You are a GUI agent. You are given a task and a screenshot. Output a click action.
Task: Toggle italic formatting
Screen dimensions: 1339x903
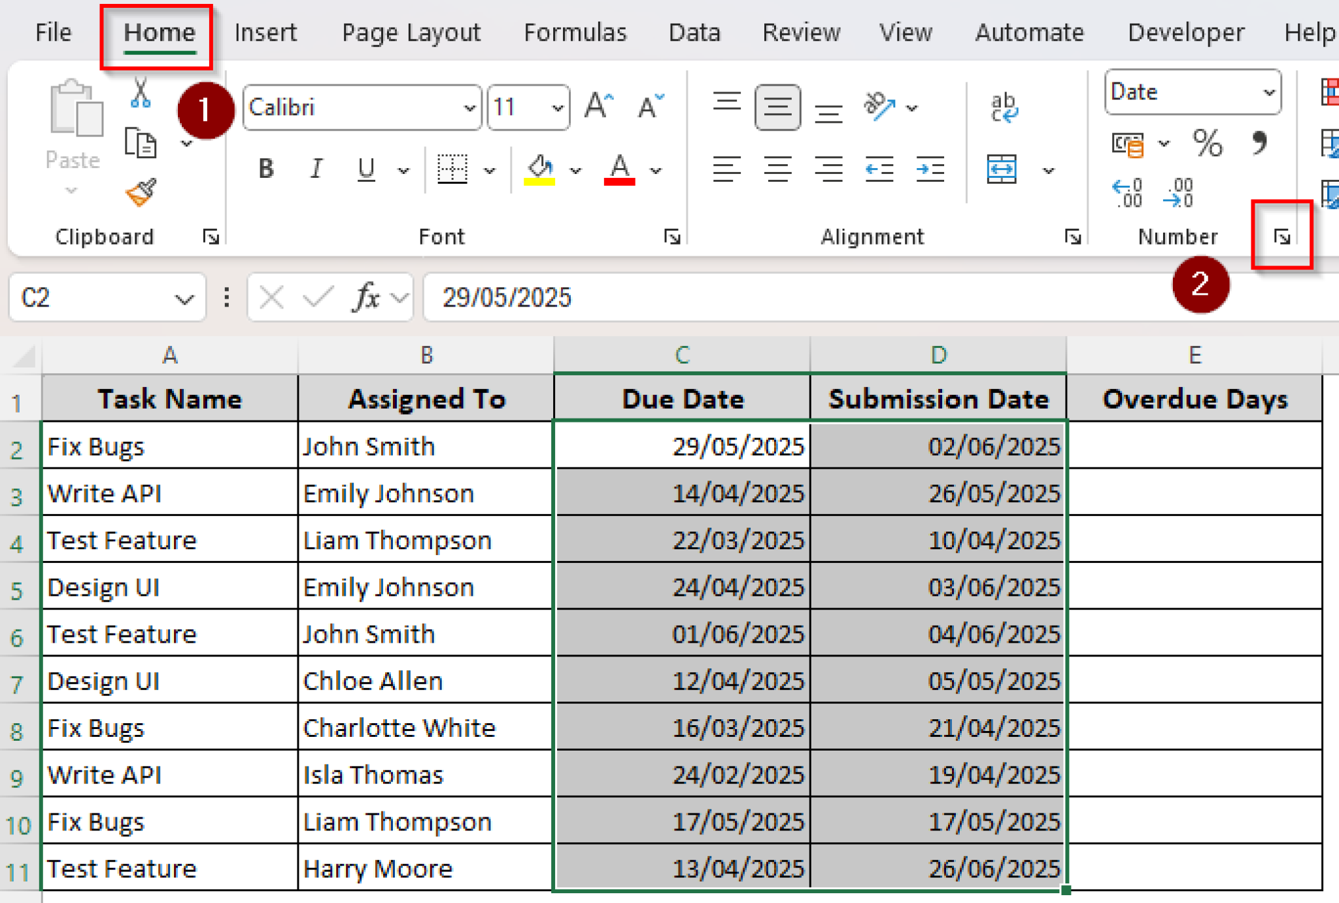coord(316,169)
